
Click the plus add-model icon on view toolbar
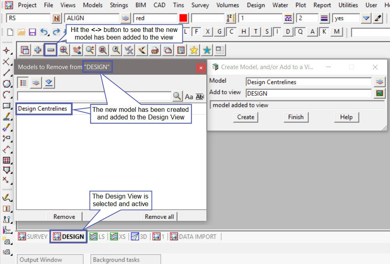tap(38, 50)
